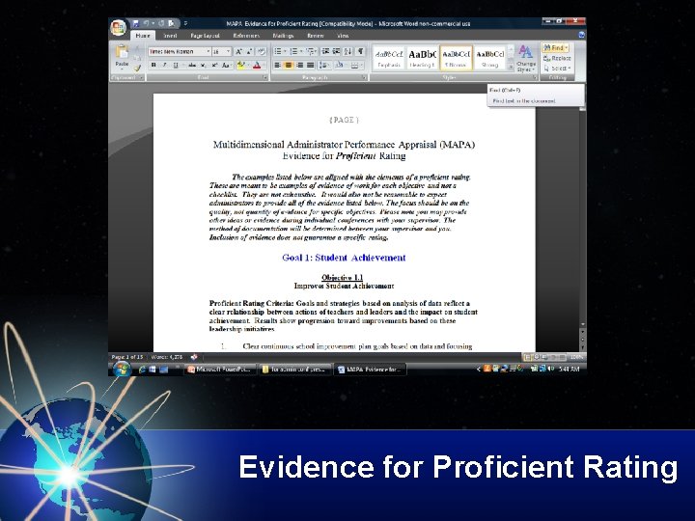Open the View ribbon tab
Screen dimensions: 695x521
point(343,36)
